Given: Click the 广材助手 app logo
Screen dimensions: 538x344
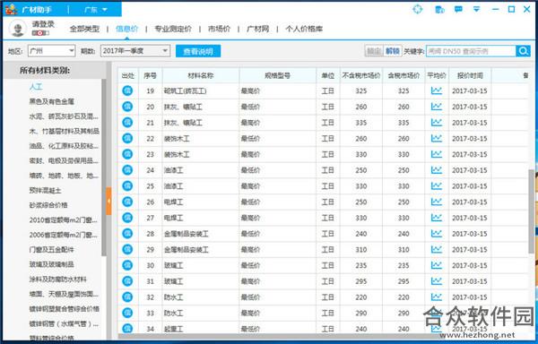Looking at the screenshot, I should coord(12,9).
